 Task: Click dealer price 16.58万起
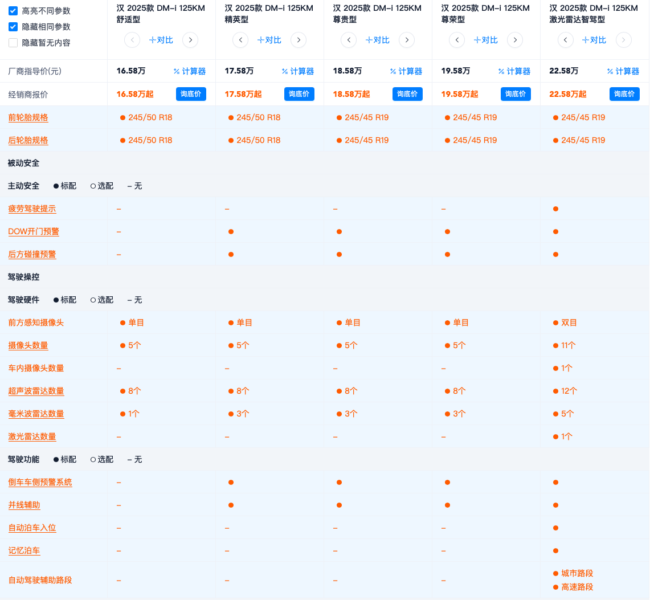point(134,95)
